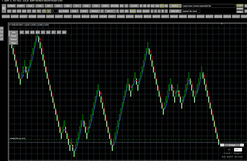This screenshot has height=161, width=247.
Task: Click the basket file name field
Action: coord(191,11)
